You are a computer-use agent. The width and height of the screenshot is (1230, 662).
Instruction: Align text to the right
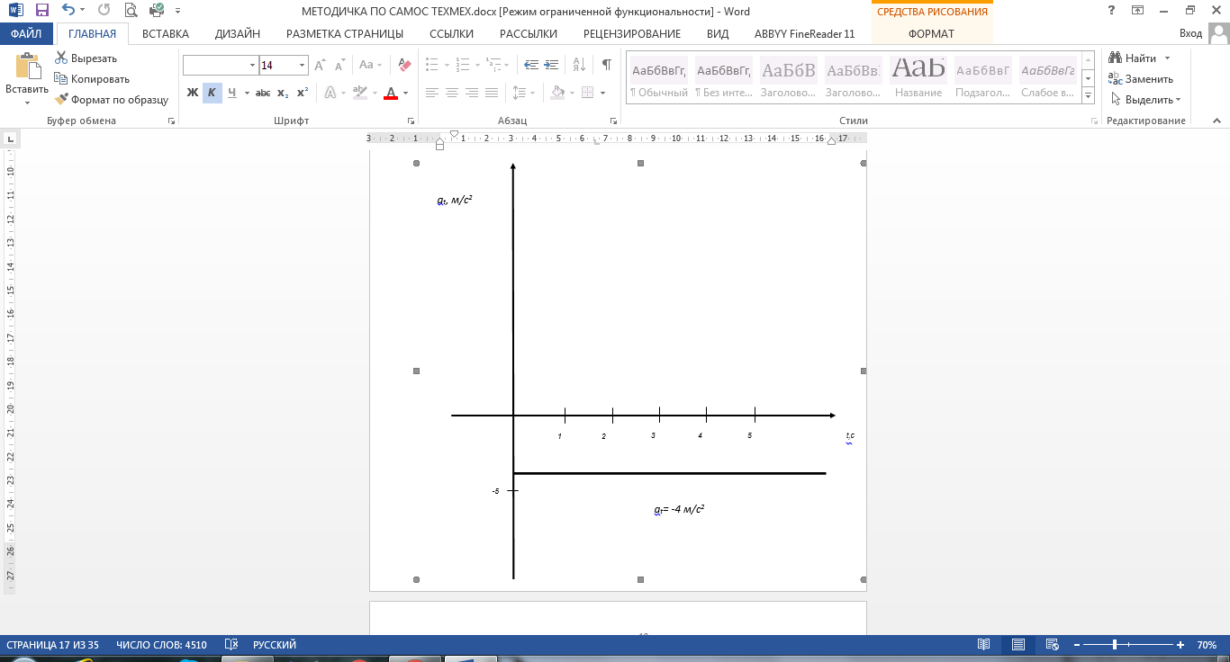pyautogui.click(x=472, y=93)
